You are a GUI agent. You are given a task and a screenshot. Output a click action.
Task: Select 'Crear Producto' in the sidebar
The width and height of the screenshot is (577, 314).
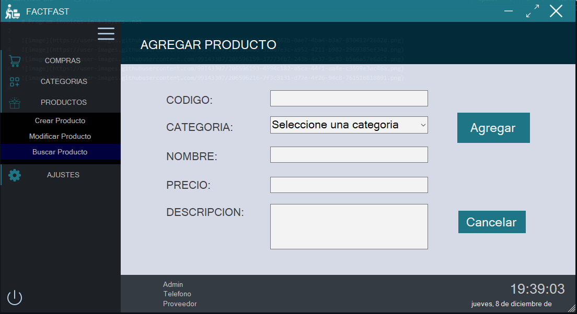click(x=60, y=120)
